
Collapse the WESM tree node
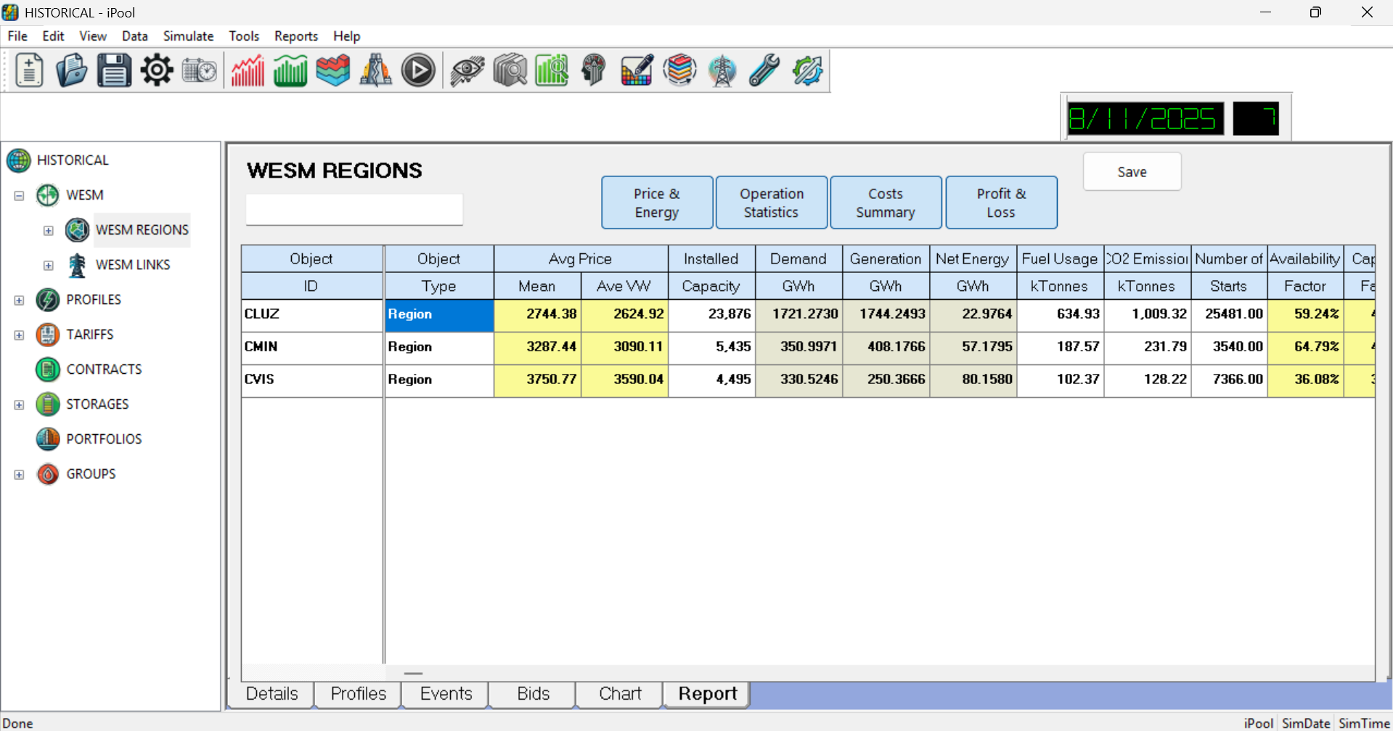[x=20, y=195]
